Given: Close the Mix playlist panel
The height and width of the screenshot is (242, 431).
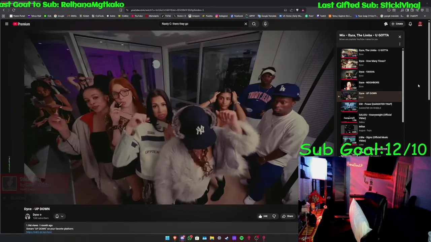Looking at the screenshot, I should click(x=400, y=37).
